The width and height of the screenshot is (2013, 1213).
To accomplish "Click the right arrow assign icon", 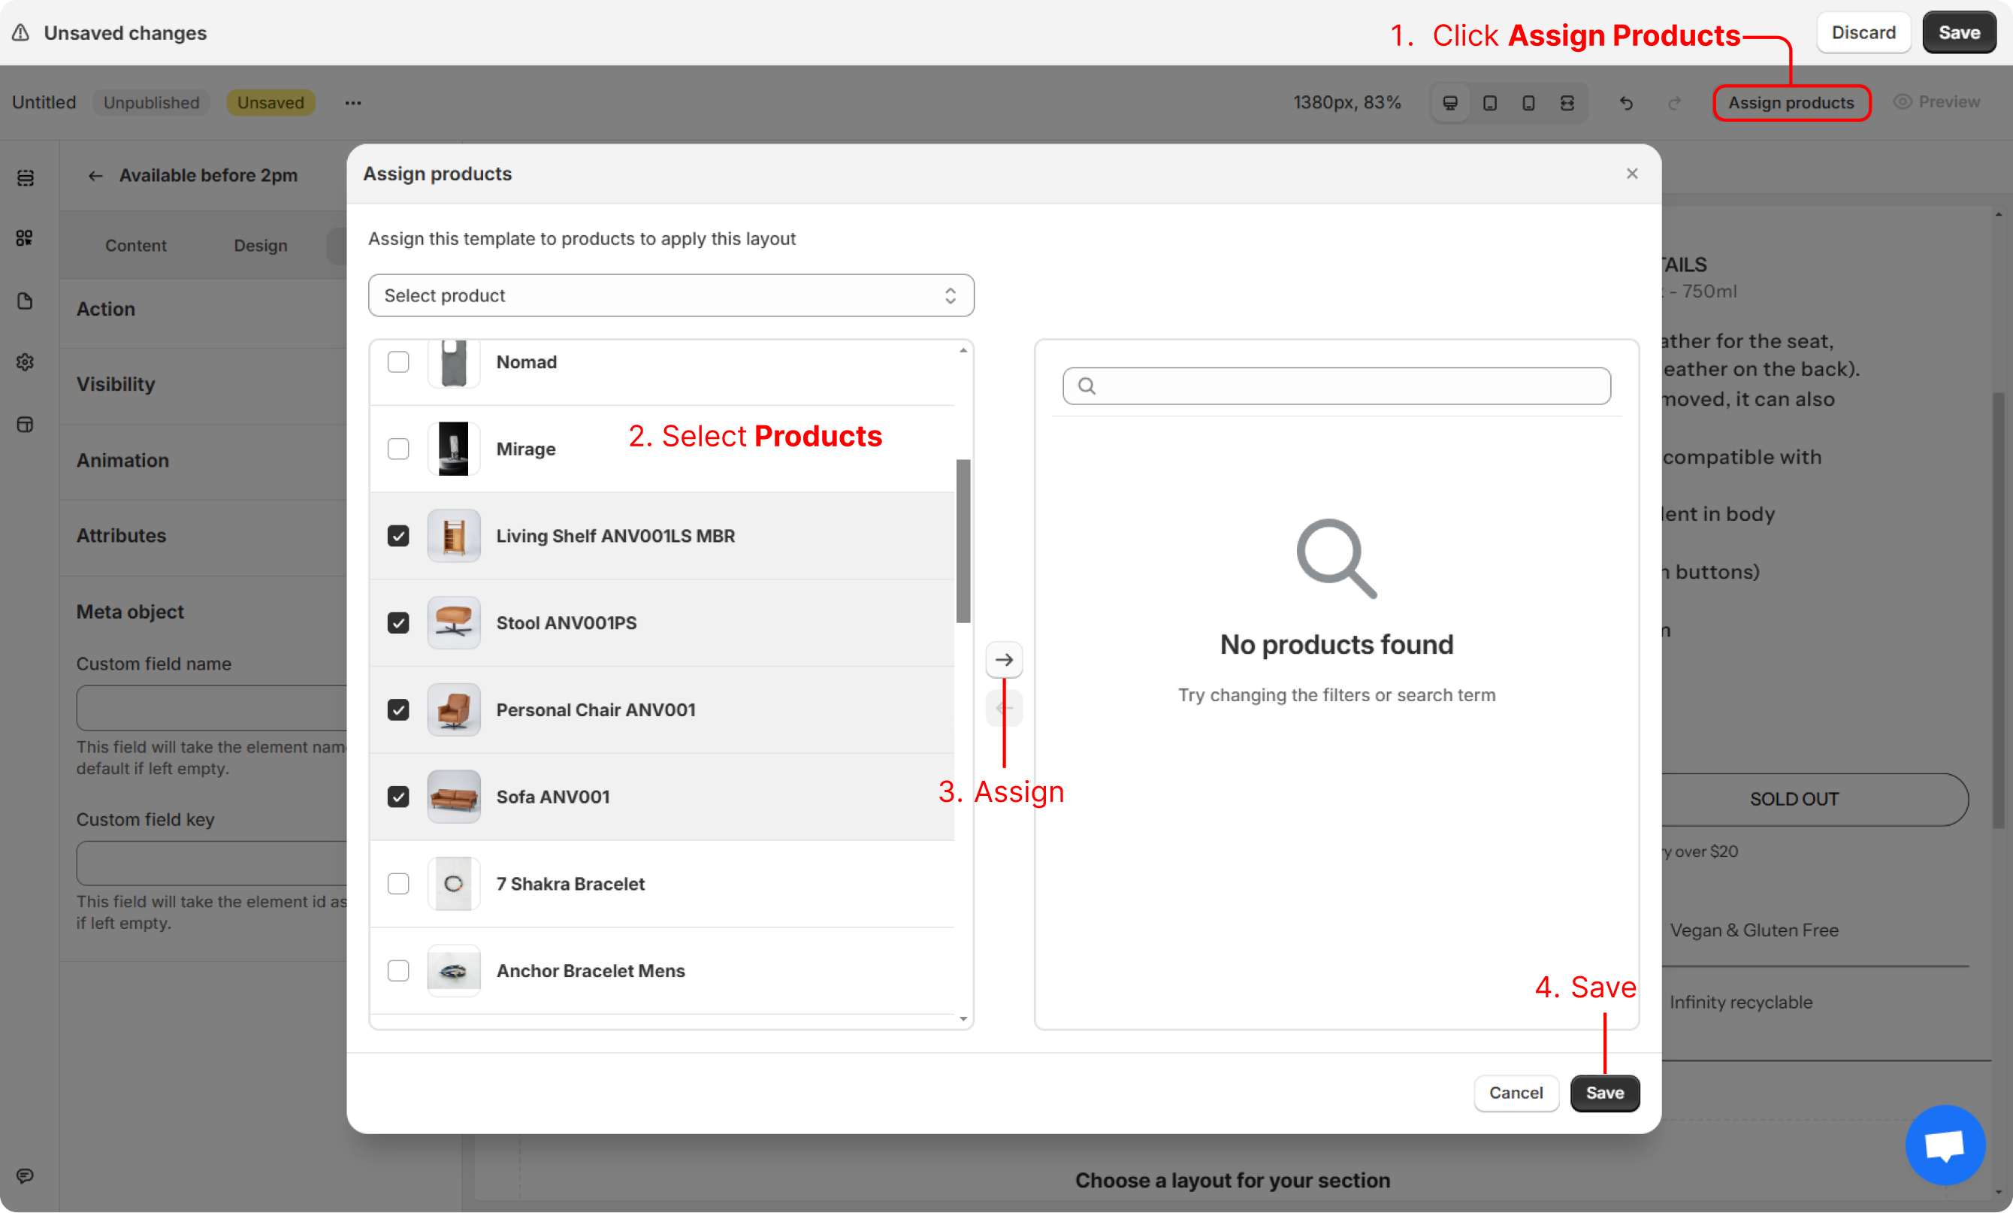I will pos(1004,660).
